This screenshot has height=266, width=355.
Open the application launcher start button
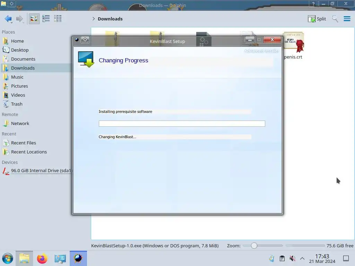pyautogui.click(x=8, y=258)
